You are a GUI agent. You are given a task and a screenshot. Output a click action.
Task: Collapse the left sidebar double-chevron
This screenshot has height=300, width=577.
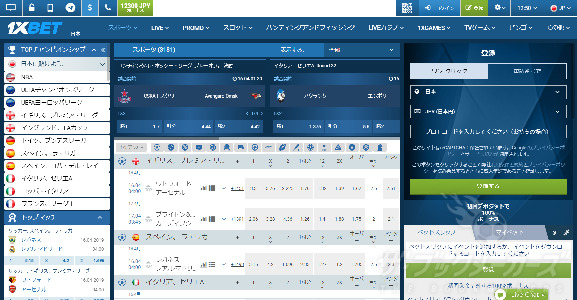coord(103,50)
